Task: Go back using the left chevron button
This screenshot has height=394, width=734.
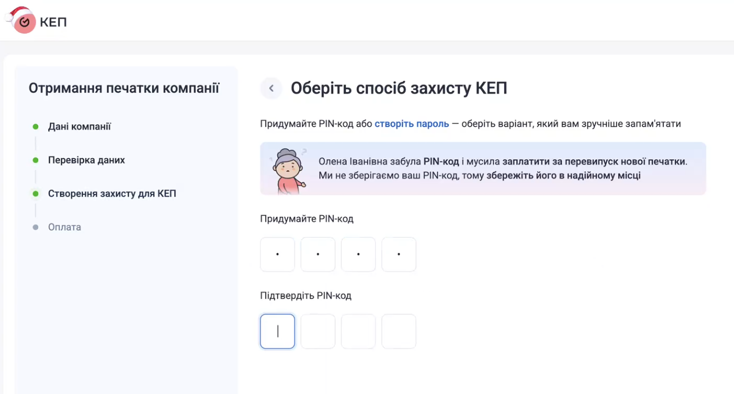Action: click(271, 88)
